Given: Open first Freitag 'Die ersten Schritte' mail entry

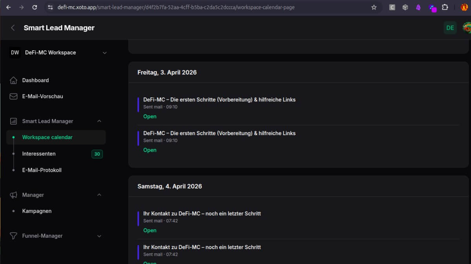Looking at the screenshot, I should (x=219, y=100).
